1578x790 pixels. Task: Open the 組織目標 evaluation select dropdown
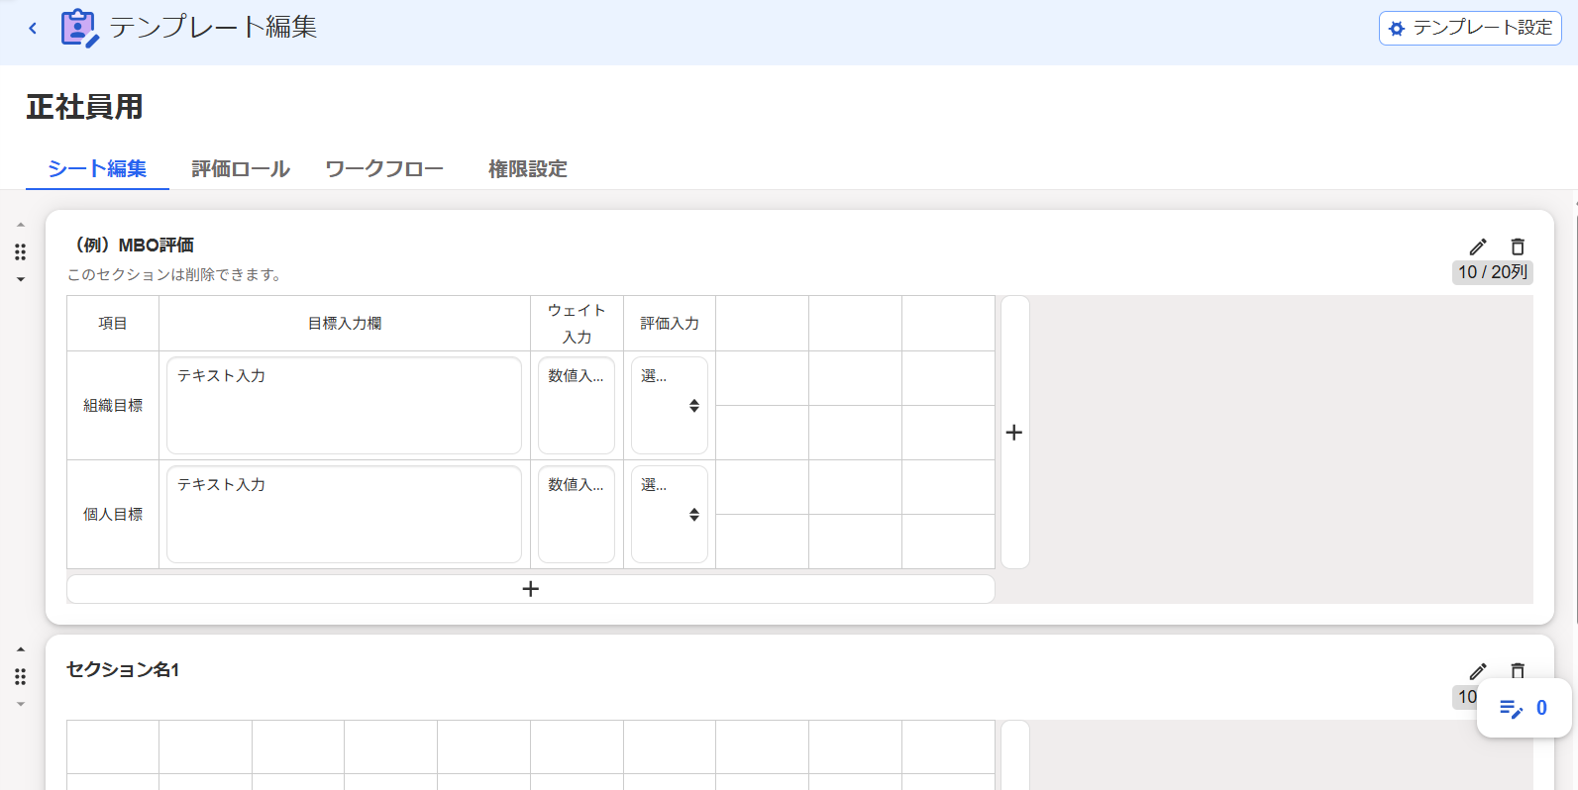[670, 406]
